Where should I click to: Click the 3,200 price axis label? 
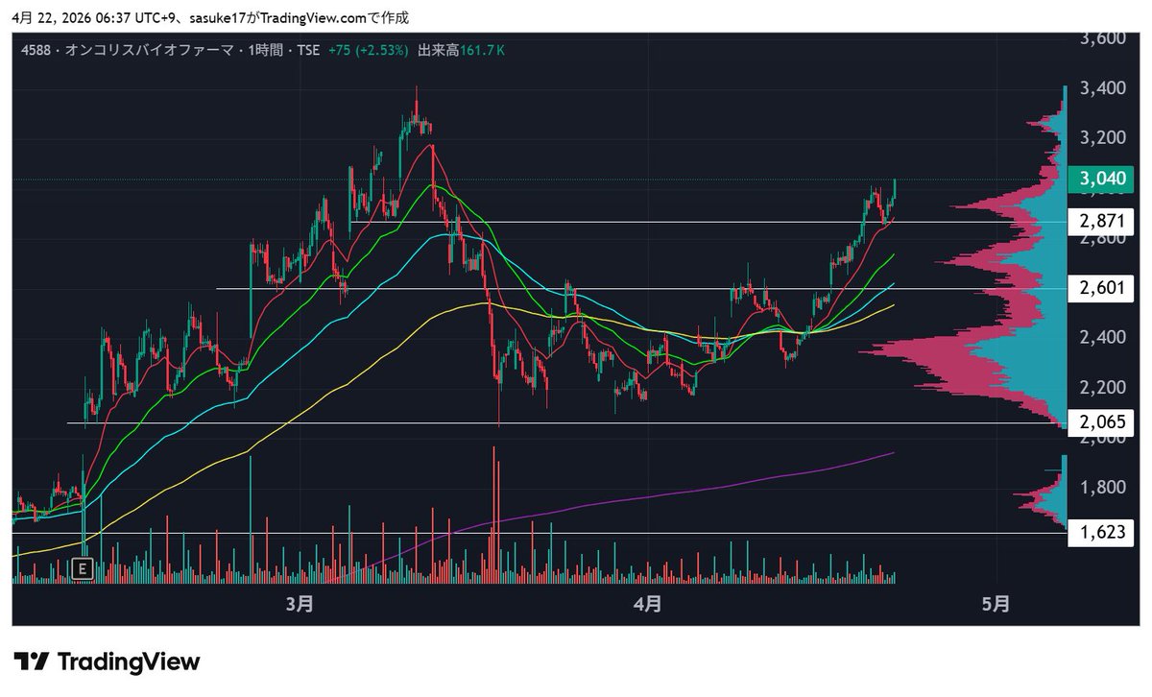(x=1102, y=137)
